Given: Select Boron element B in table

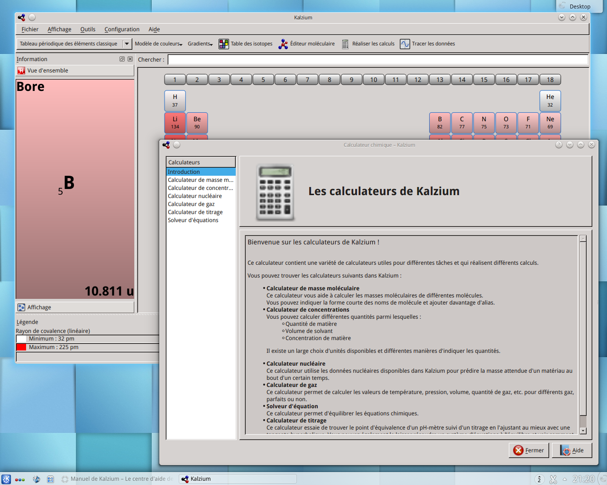Looking at the screenshot, I should point(440,123).
